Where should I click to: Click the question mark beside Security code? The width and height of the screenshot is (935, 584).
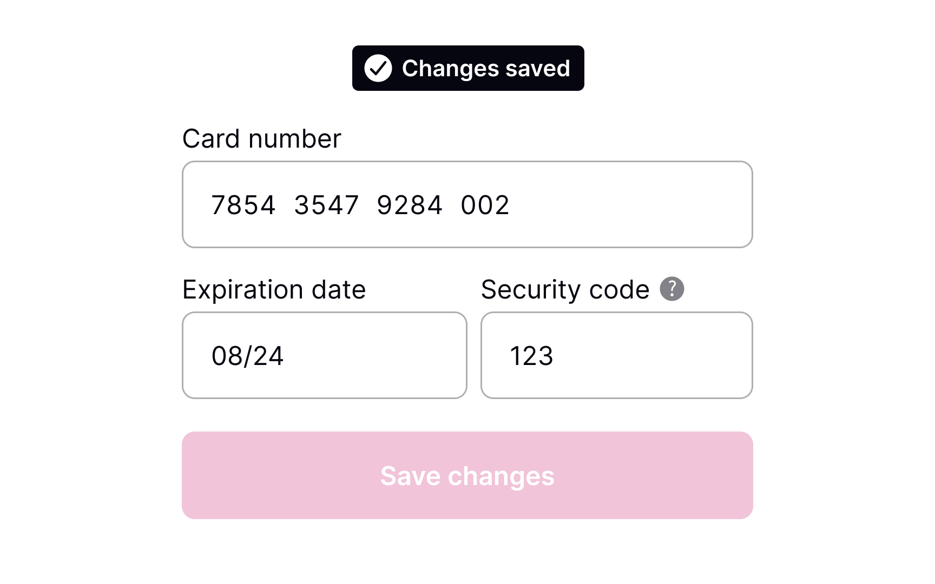tap(673, 289)
